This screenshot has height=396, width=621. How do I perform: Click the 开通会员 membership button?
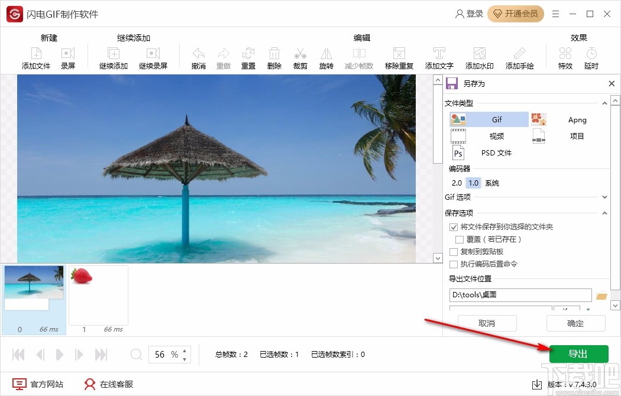(516, 14)
